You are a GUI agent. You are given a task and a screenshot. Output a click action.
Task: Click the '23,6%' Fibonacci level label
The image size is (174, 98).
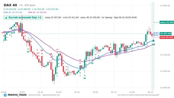156,33
